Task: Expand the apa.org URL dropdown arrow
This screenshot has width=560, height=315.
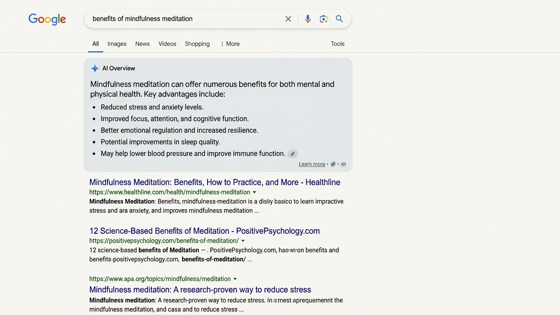Action: (x=235, y=279)
